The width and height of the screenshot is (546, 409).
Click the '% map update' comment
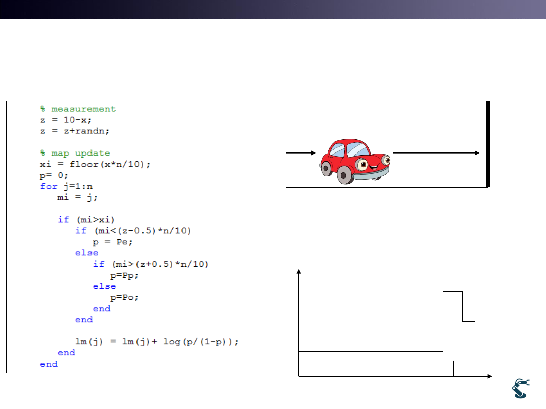pyautogui.click(x=75, y=153)
